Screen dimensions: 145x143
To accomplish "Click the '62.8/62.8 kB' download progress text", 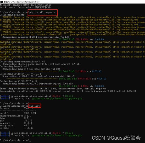I will tap(66, 39).
